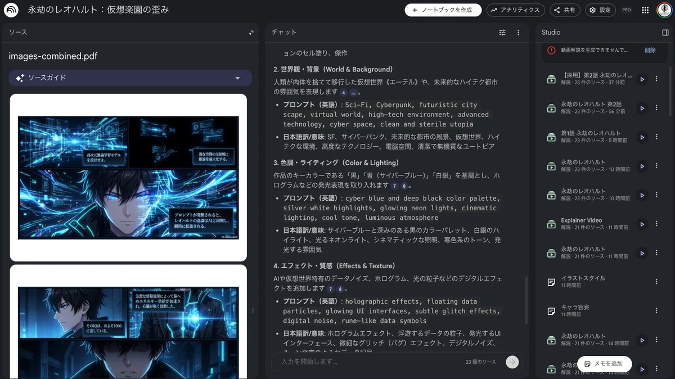Click 削除 on the video error notice
Image resolution: width=675 pixels, height=379 pixels.
650,50
